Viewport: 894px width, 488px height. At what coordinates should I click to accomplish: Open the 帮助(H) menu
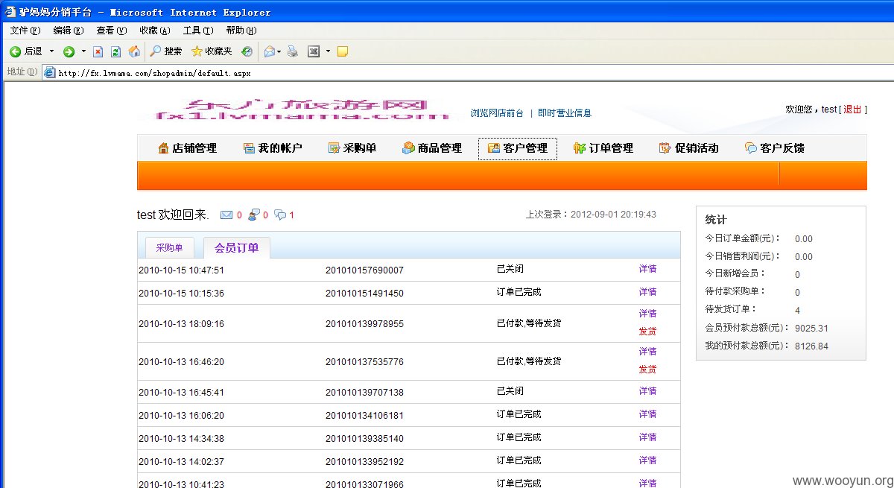coord(241,31)
